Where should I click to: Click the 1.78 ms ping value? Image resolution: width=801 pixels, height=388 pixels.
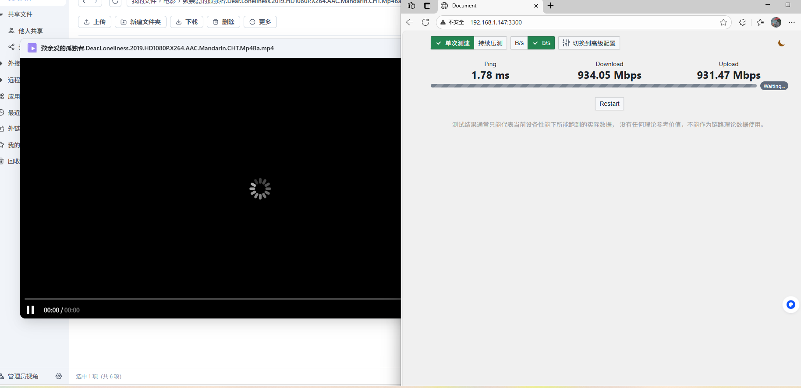tap(490, 75)
